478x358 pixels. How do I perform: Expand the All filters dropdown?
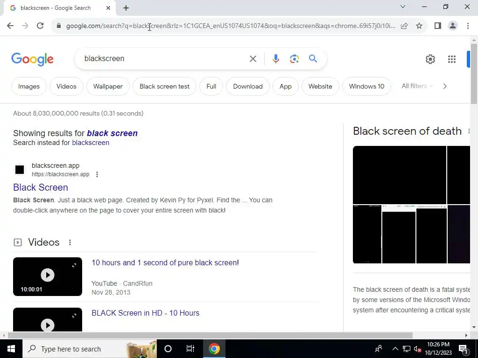pos(417,86)
